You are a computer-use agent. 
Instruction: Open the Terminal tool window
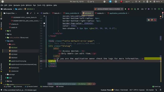pyautogui.click(x=60, y=86)
